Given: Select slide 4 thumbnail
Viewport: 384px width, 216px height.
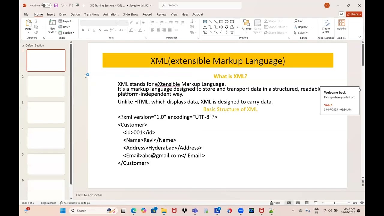Looking at the screenshot, I should click(46, 138).
